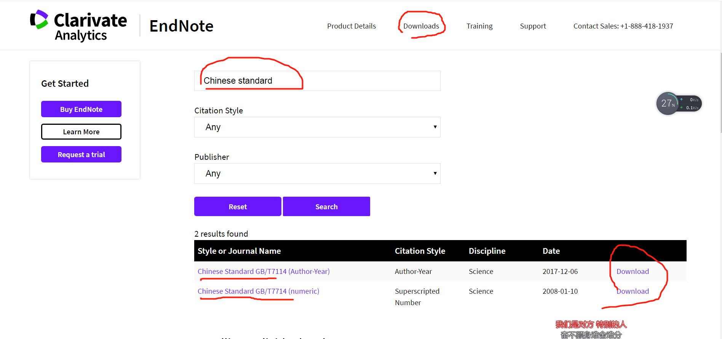This screenshot has width=722, height=339.
Task: Open the Product Details menu item
Action: 351,26
